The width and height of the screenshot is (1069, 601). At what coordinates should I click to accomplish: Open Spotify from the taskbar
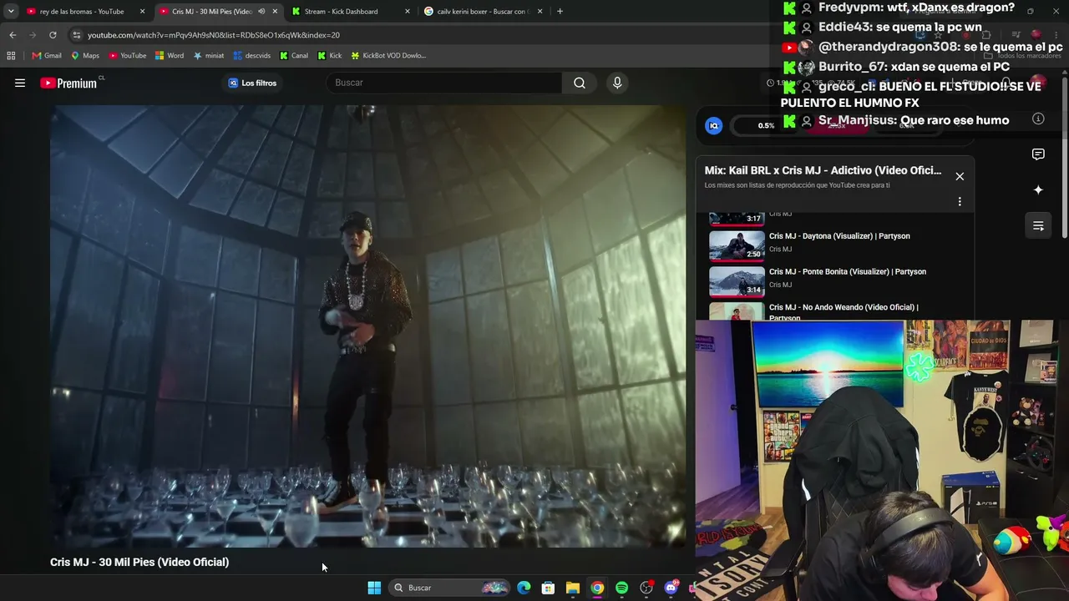click(621, 588)
